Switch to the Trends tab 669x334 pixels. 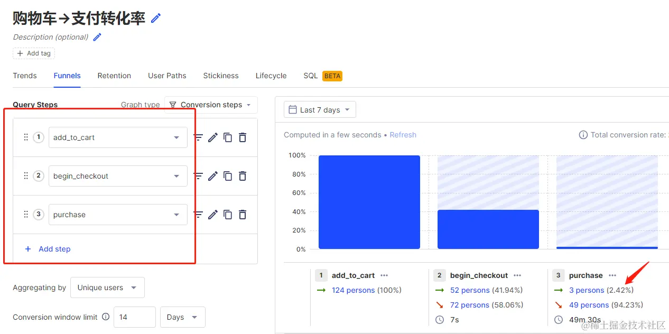coord(25,76)
